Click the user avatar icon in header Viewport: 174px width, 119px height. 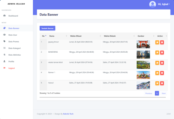point(152,4)
